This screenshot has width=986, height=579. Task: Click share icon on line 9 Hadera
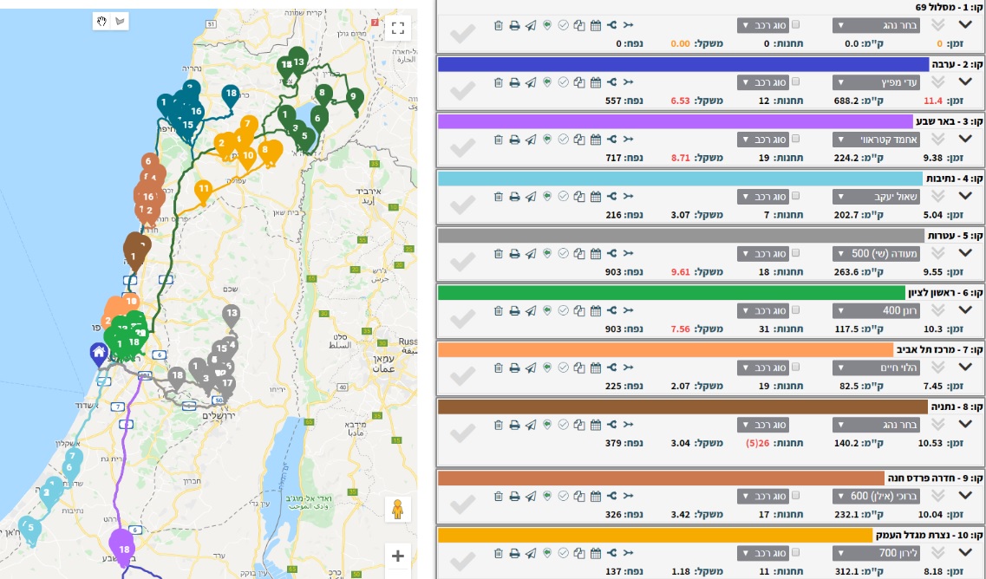(x=611, y=497)
